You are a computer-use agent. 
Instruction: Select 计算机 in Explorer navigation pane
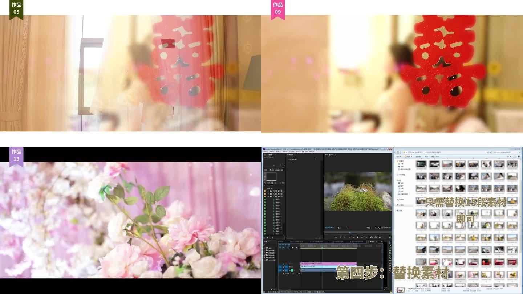point(401,205)
